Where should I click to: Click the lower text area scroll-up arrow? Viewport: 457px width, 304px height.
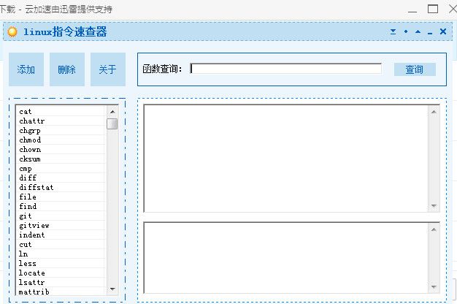[434, 229]
